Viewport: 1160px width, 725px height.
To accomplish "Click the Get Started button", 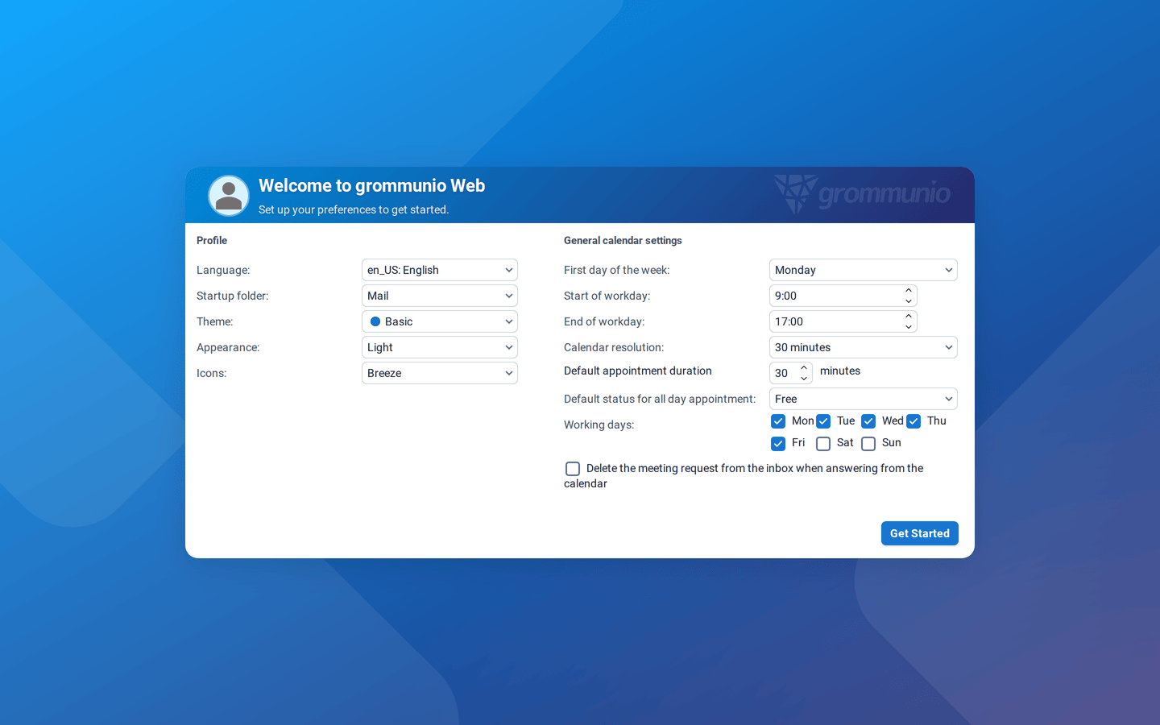I will click(920, 533).
